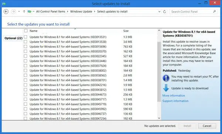Click the No updates are selected status
The width and height of the screenshot is (222, 134).
tap(160, 126)
